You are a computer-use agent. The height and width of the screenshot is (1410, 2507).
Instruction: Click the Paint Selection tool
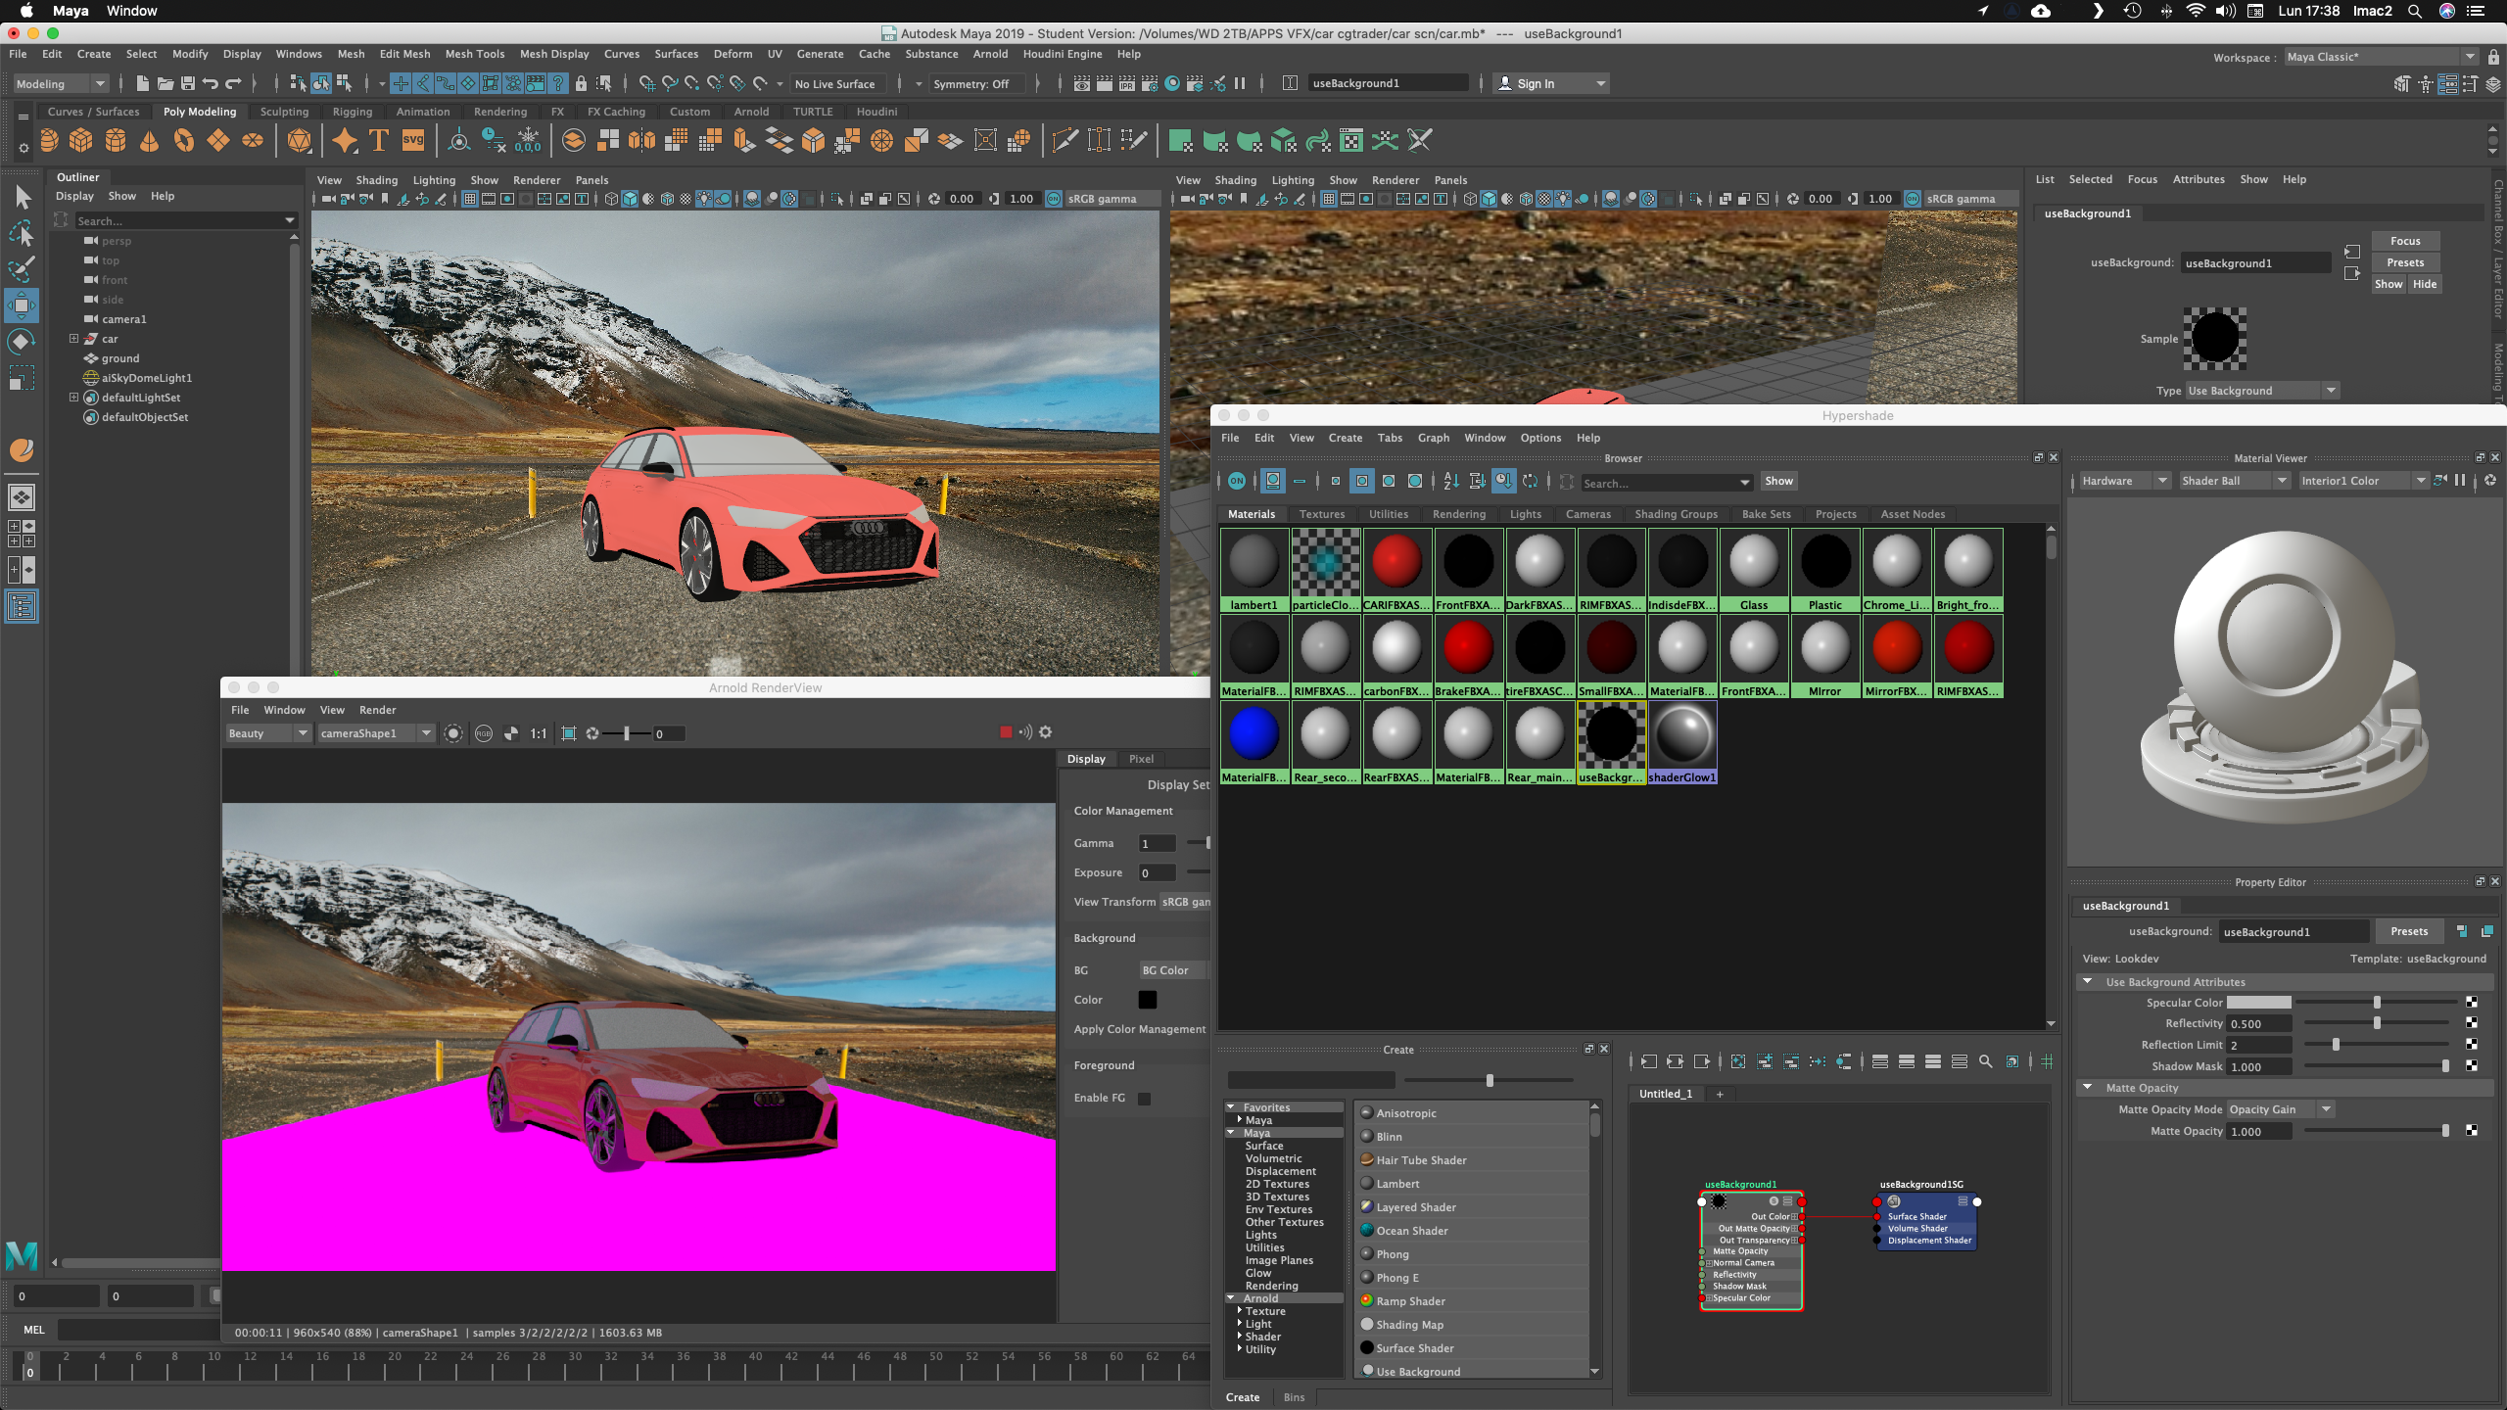point(22,268)
